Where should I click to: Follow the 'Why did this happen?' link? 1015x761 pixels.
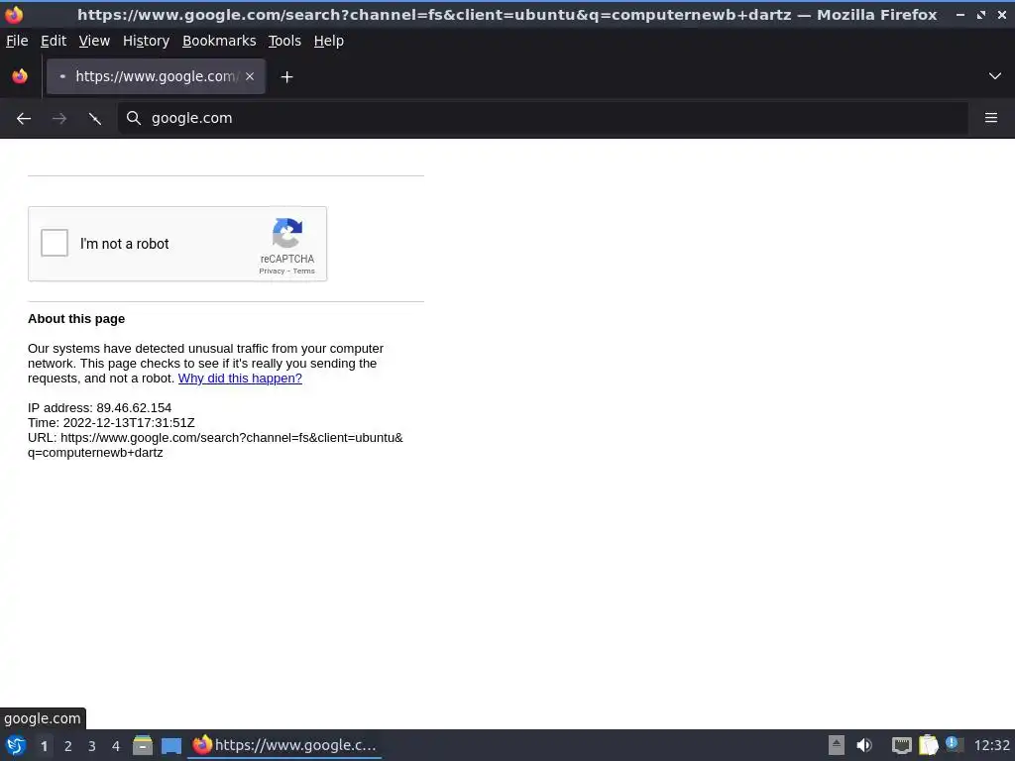click(x=240, y=378)
